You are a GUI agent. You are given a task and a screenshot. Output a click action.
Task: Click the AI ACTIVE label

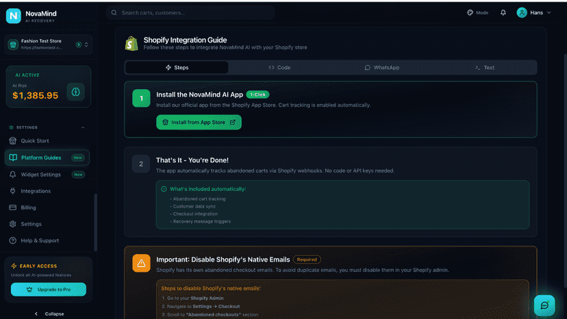27,75
